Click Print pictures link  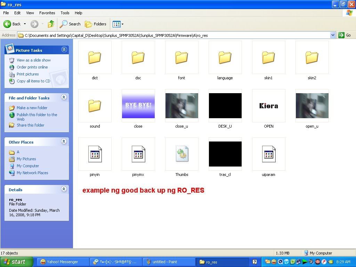pos(28,74)
